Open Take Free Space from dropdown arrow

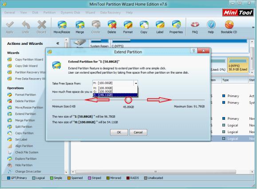pyautogui.click(x=136, y=83)
